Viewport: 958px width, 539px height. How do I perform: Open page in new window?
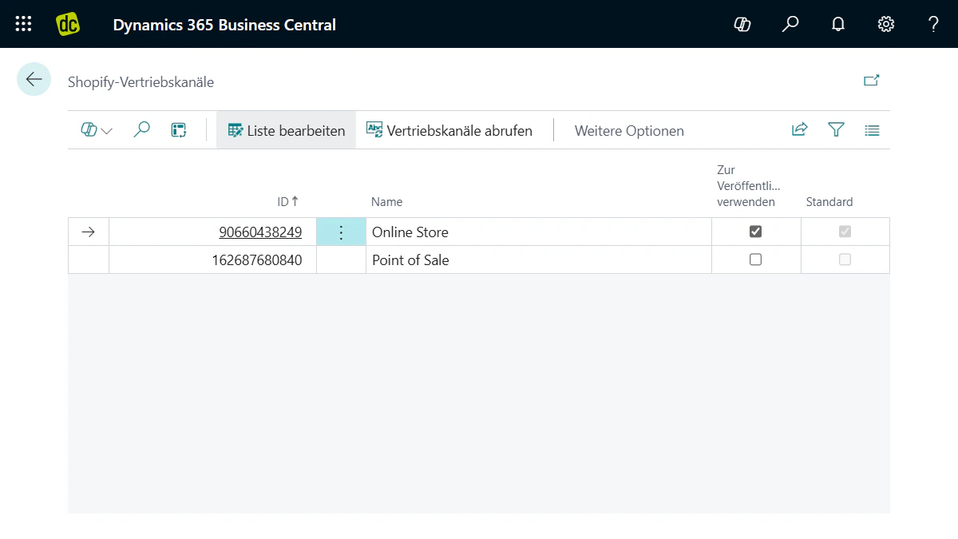pos(872,81)
